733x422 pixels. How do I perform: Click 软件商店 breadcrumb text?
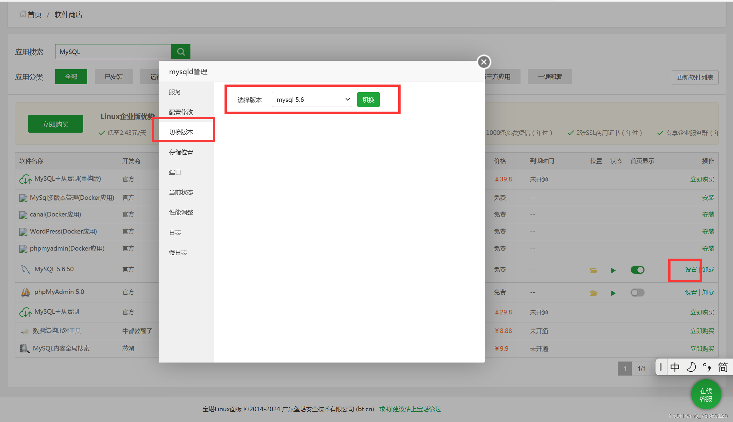(x=68, y=15)
